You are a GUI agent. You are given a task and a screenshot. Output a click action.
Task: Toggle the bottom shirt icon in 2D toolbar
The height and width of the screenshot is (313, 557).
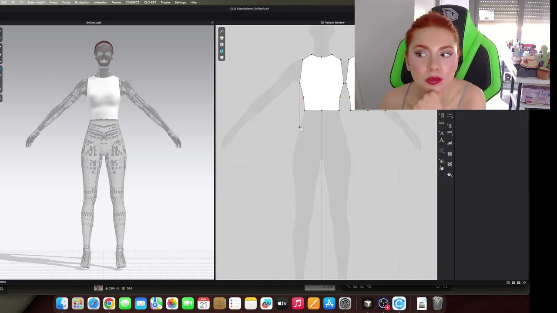point(221,57)
